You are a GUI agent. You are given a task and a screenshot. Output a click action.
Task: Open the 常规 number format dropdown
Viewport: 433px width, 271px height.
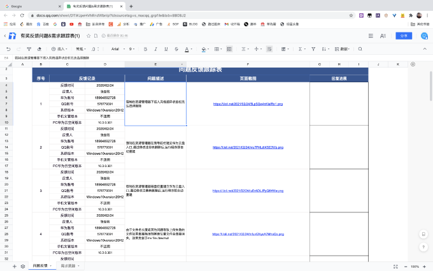(x=82, y=48)
